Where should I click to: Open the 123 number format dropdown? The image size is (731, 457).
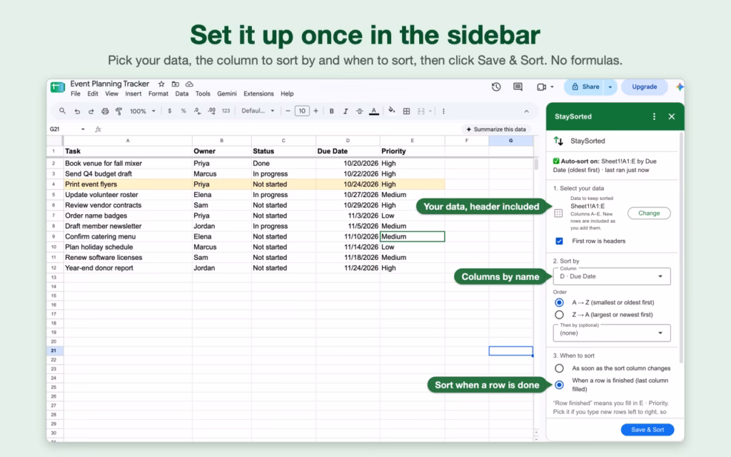(x=226, y=111)
